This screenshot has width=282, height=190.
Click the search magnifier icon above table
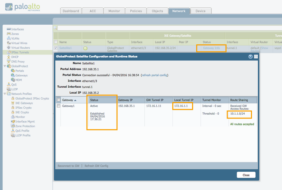[x=55, y=28]
